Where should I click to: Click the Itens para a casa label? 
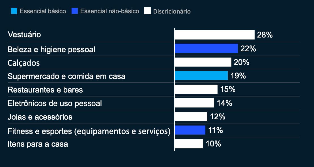coord(38,144)
